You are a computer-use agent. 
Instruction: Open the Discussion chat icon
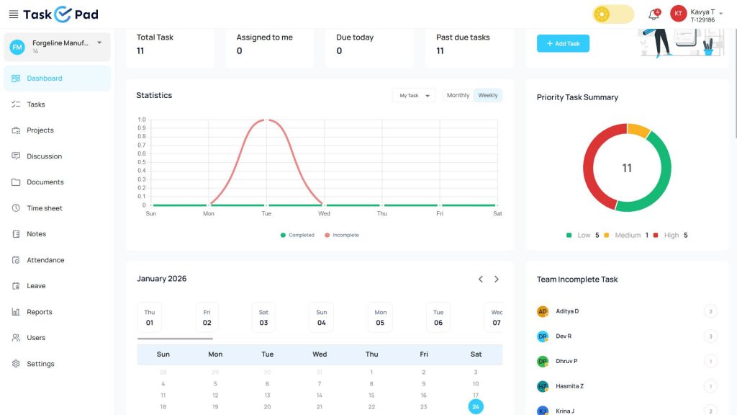tap(16, 156)
